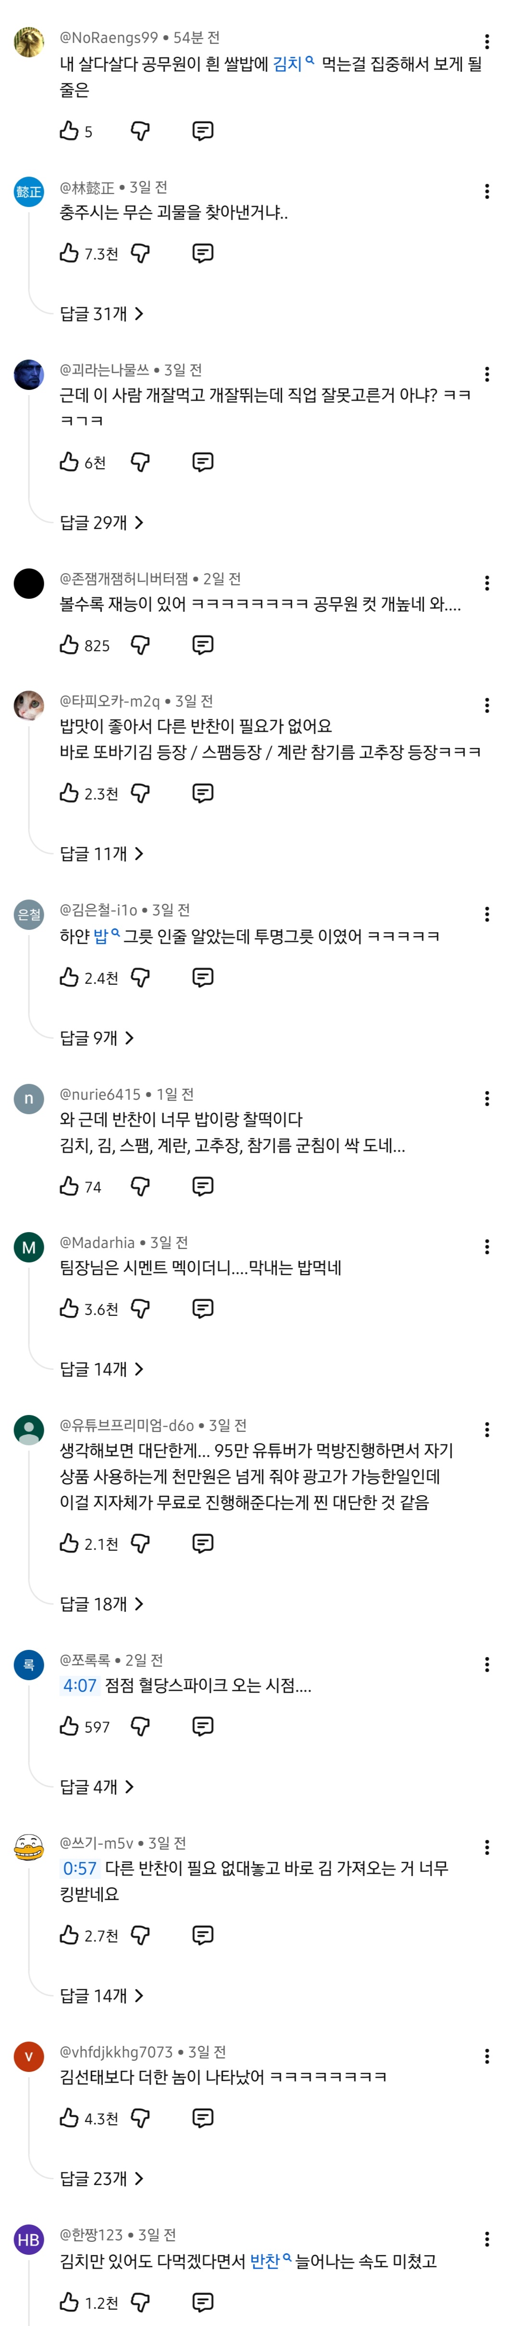Jump to the 4:07 timestamp link
This screenshot has width=516, height=2326.
[x=79, y=1686]
